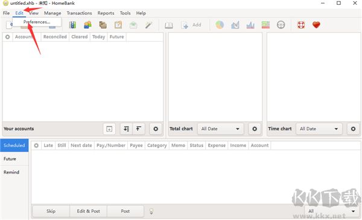The image size is (362, 220).
Task: Switch to the Future tab
Action: click(x=10, y=159)
